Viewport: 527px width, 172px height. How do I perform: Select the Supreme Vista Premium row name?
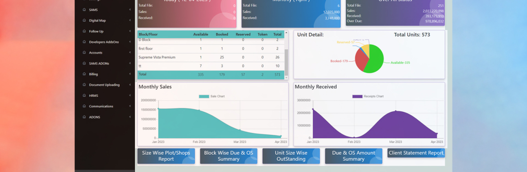click(157, 57)
